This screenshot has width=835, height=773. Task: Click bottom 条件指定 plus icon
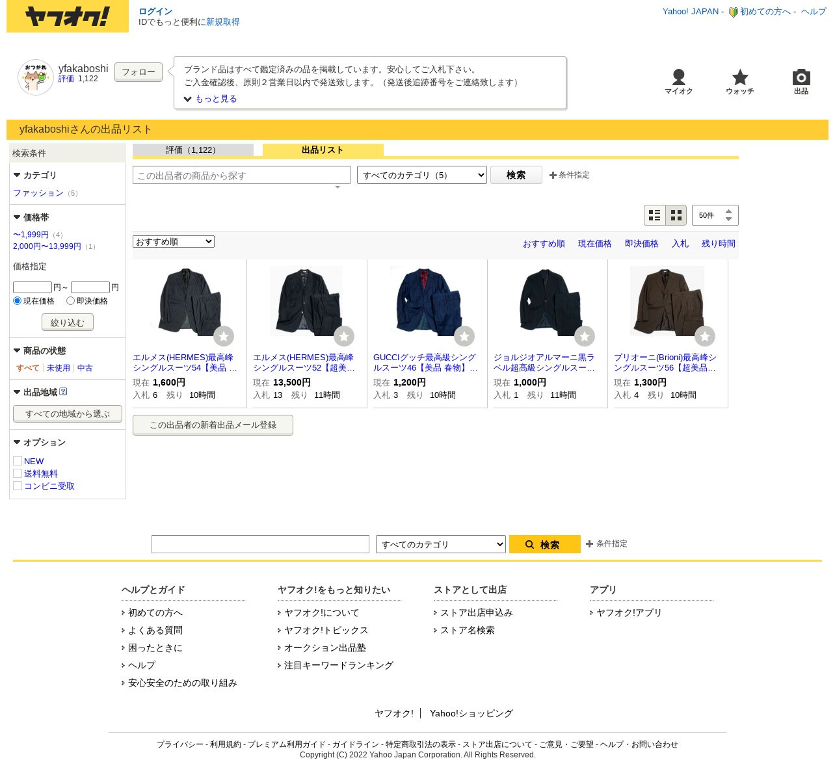(x=589, y=544)
